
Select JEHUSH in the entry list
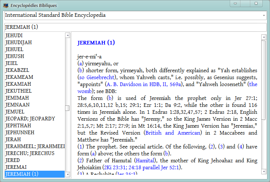pyautogui.click(x=35, y=56)
